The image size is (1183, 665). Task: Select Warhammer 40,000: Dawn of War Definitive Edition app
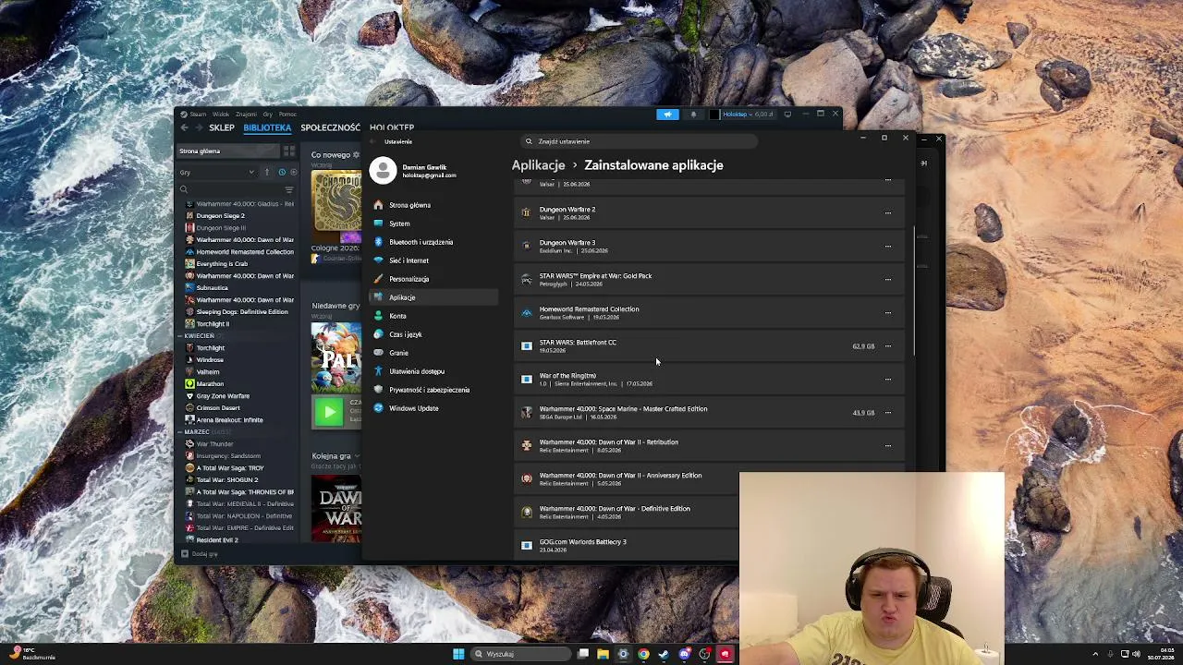[x=625, y=513]
